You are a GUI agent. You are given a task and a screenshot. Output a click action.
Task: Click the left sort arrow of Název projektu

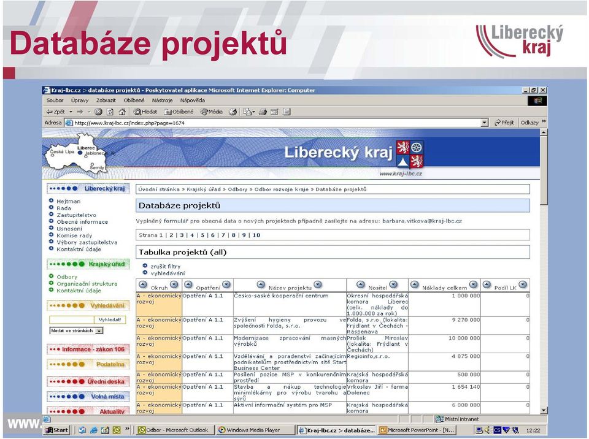click(261, 284)
